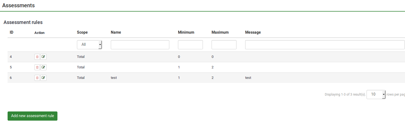Click the Minimum filter field
405x126 pixels.
[x=190, y=45]
